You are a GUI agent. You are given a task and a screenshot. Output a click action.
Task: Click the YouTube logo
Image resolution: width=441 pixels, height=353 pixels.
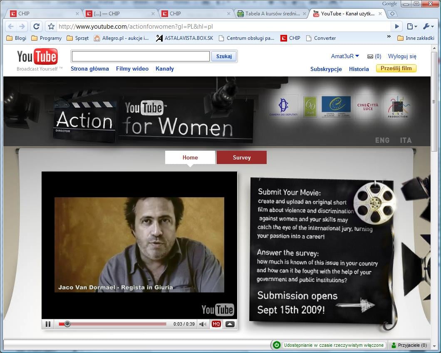point(37,57)
